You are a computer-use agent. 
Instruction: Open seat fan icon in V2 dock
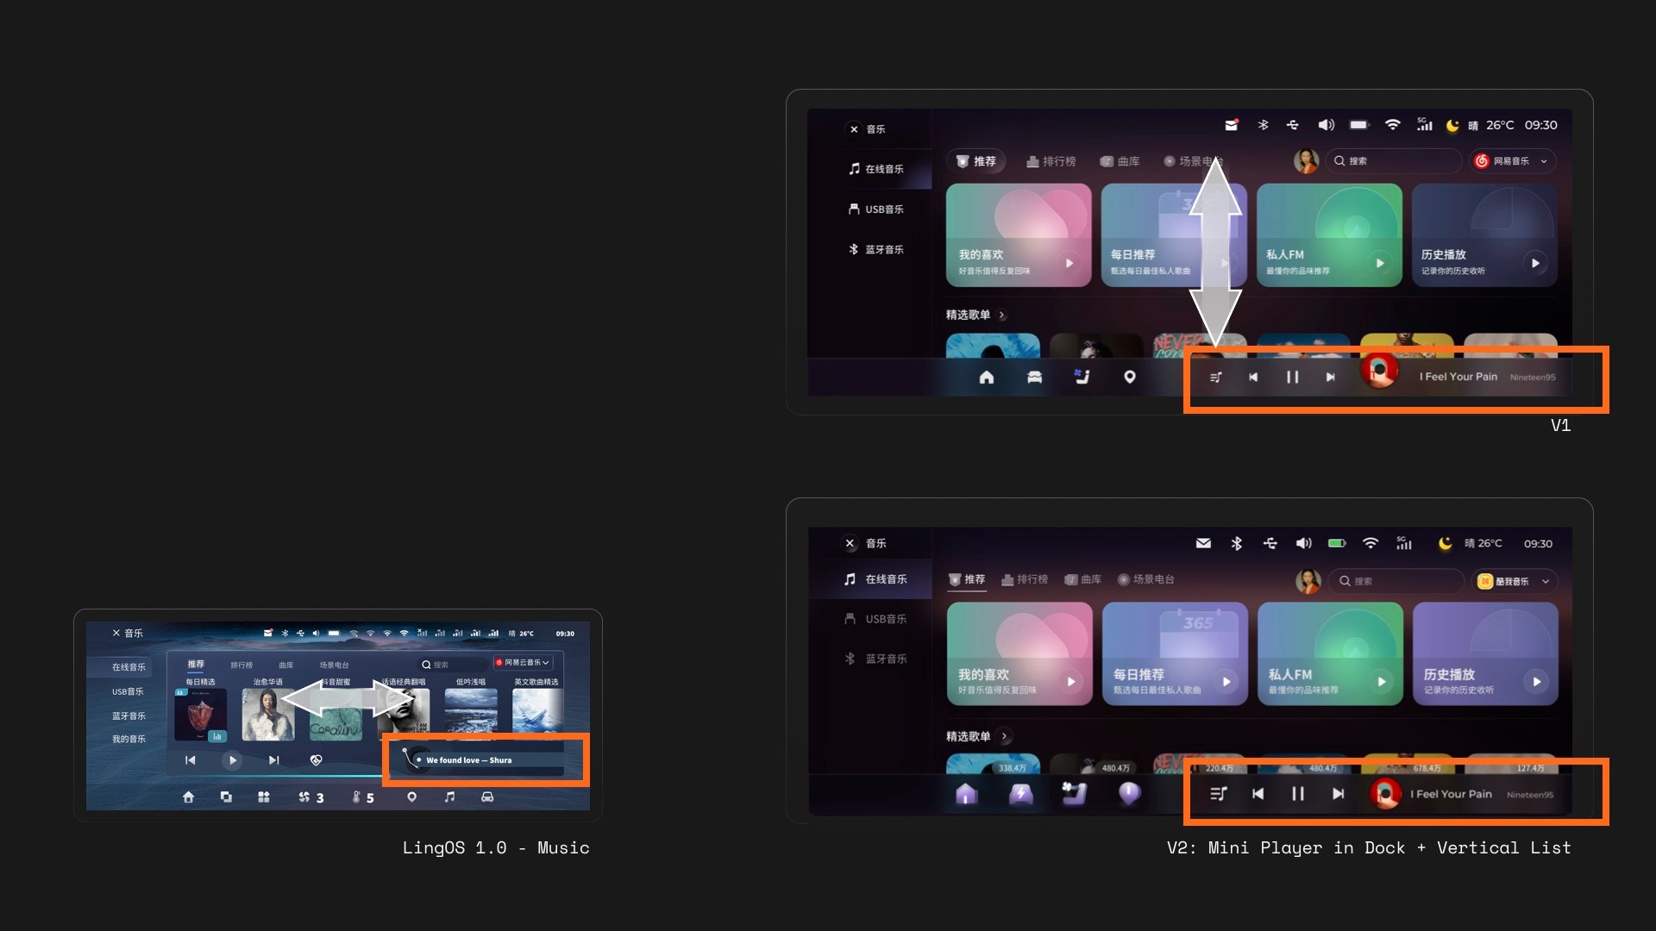coord(1075,793)
